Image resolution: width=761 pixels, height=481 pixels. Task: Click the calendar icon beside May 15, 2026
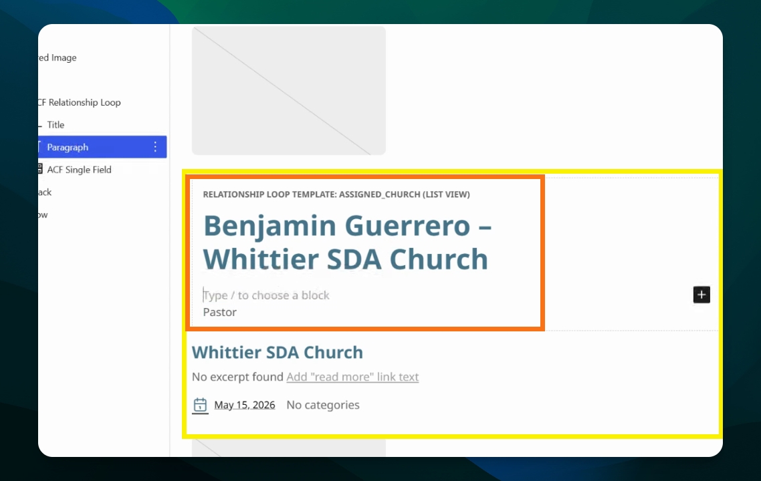pyautogui.click(x=200, y=406)
